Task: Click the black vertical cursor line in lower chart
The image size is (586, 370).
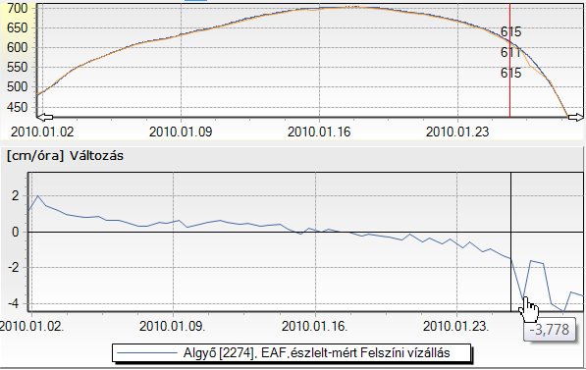Action: pyautogui.click(x=510, y=241)
